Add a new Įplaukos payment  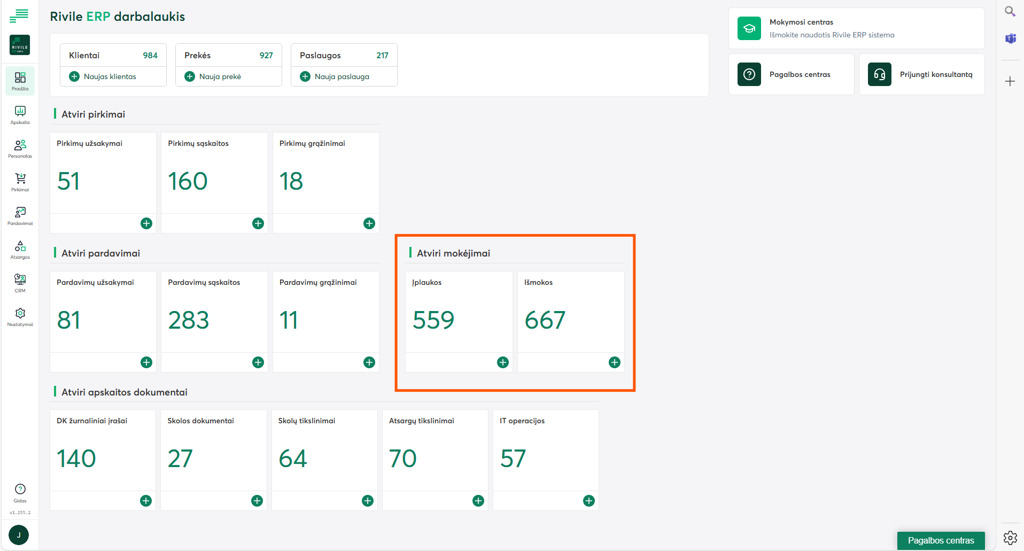coord(503,362)
